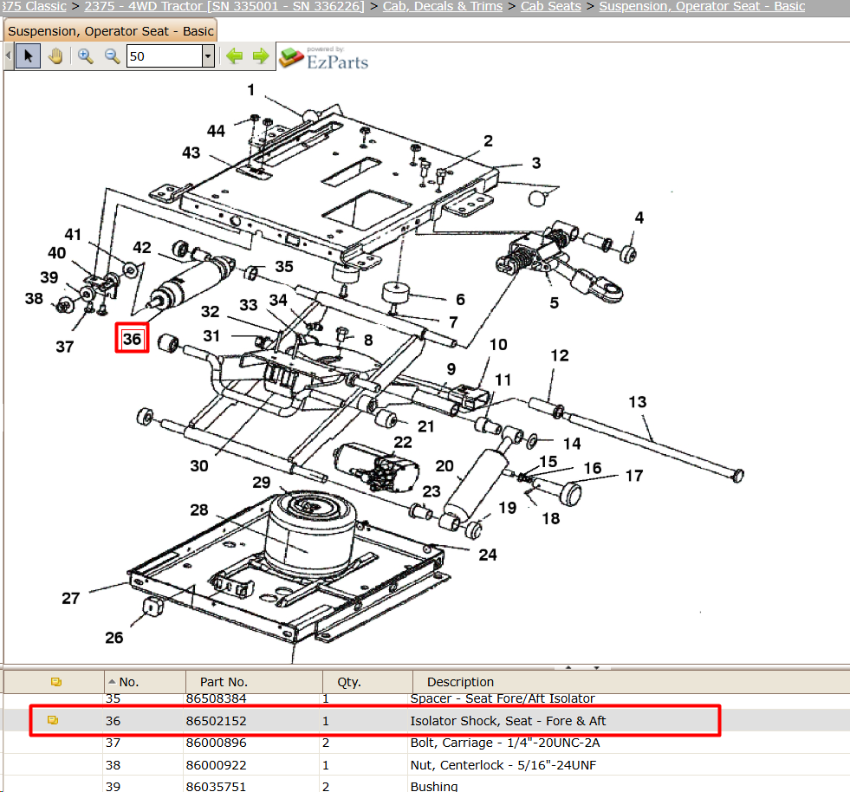The height and width of the screenshot is (792, 850).
Task: Click callout 22 in the diagram
Action: tap(403, 442)
